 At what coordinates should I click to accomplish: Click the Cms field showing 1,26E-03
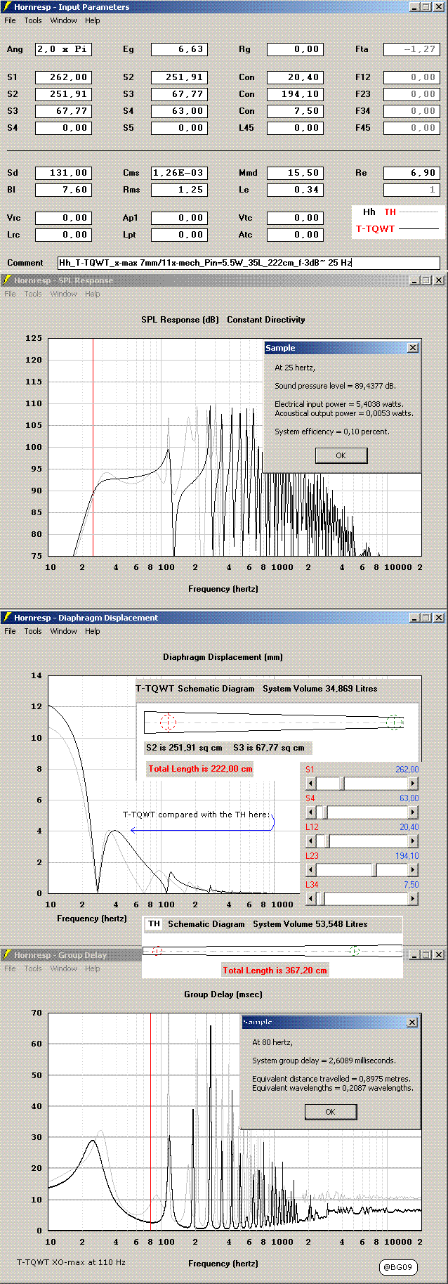(179, 173)
